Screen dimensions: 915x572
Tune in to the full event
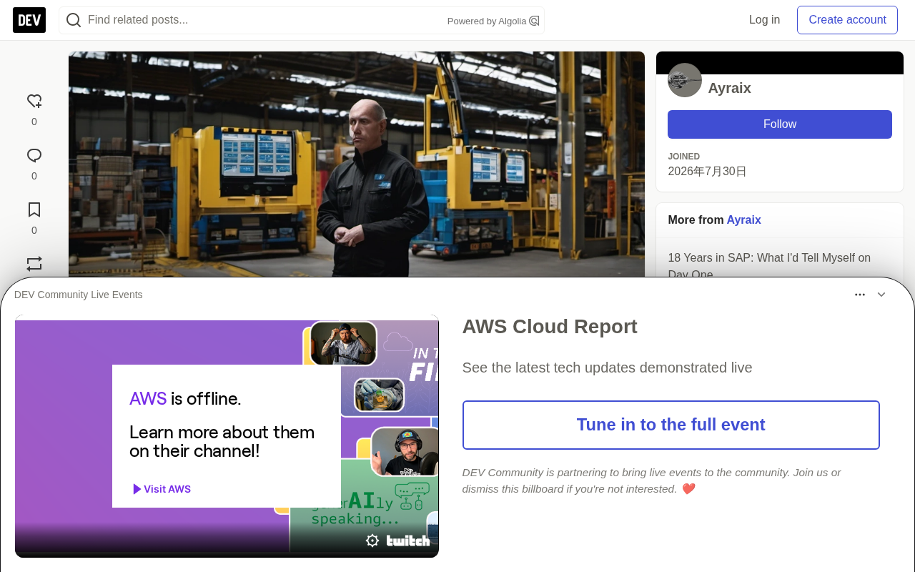671,425
